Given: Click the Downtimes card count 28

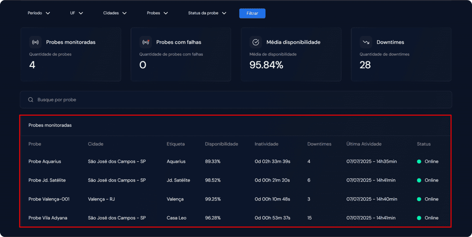Looking at the screenshot, I should pyautogui.click(x=365, y=65).
